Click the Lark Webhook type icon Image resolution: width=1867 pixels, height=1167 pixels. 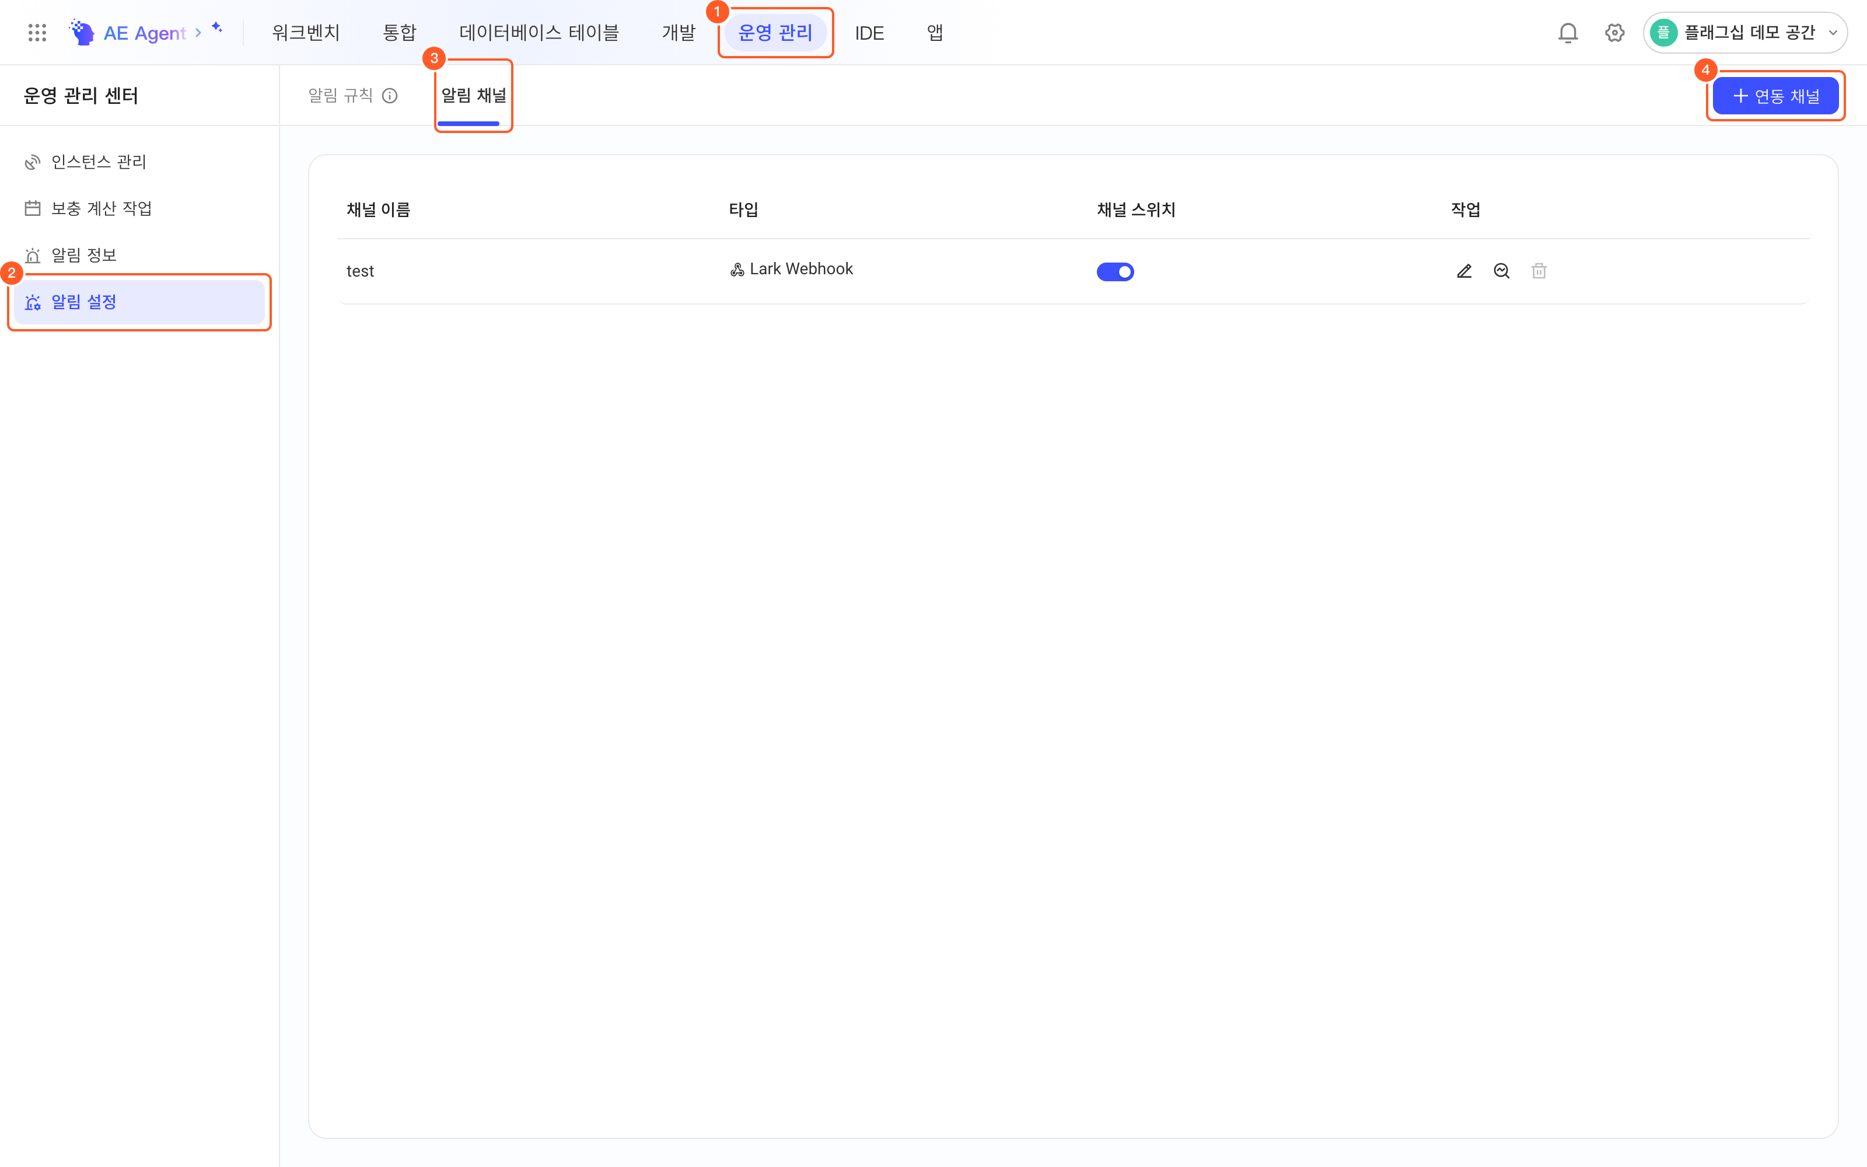click(737, 270)
